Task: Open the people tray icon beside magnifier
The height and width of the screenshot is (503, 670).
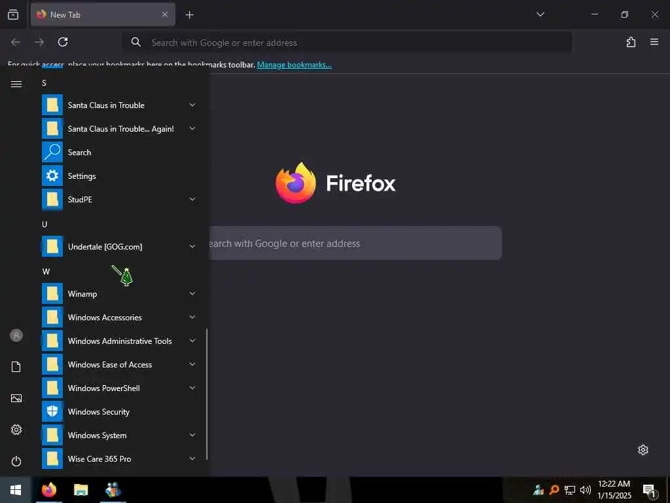Action: (538, 490)
